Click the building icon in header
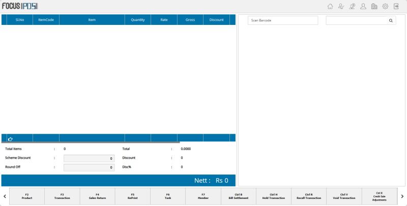 pyautogui.click(x=374, y=7)
